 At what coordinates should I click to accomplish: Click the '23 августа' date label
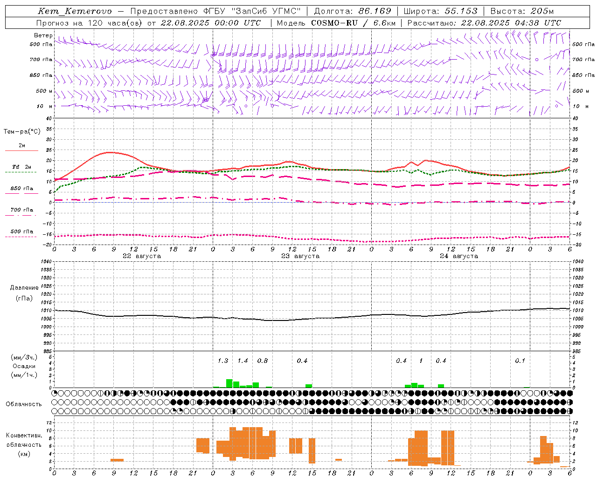tap(300, 256)
